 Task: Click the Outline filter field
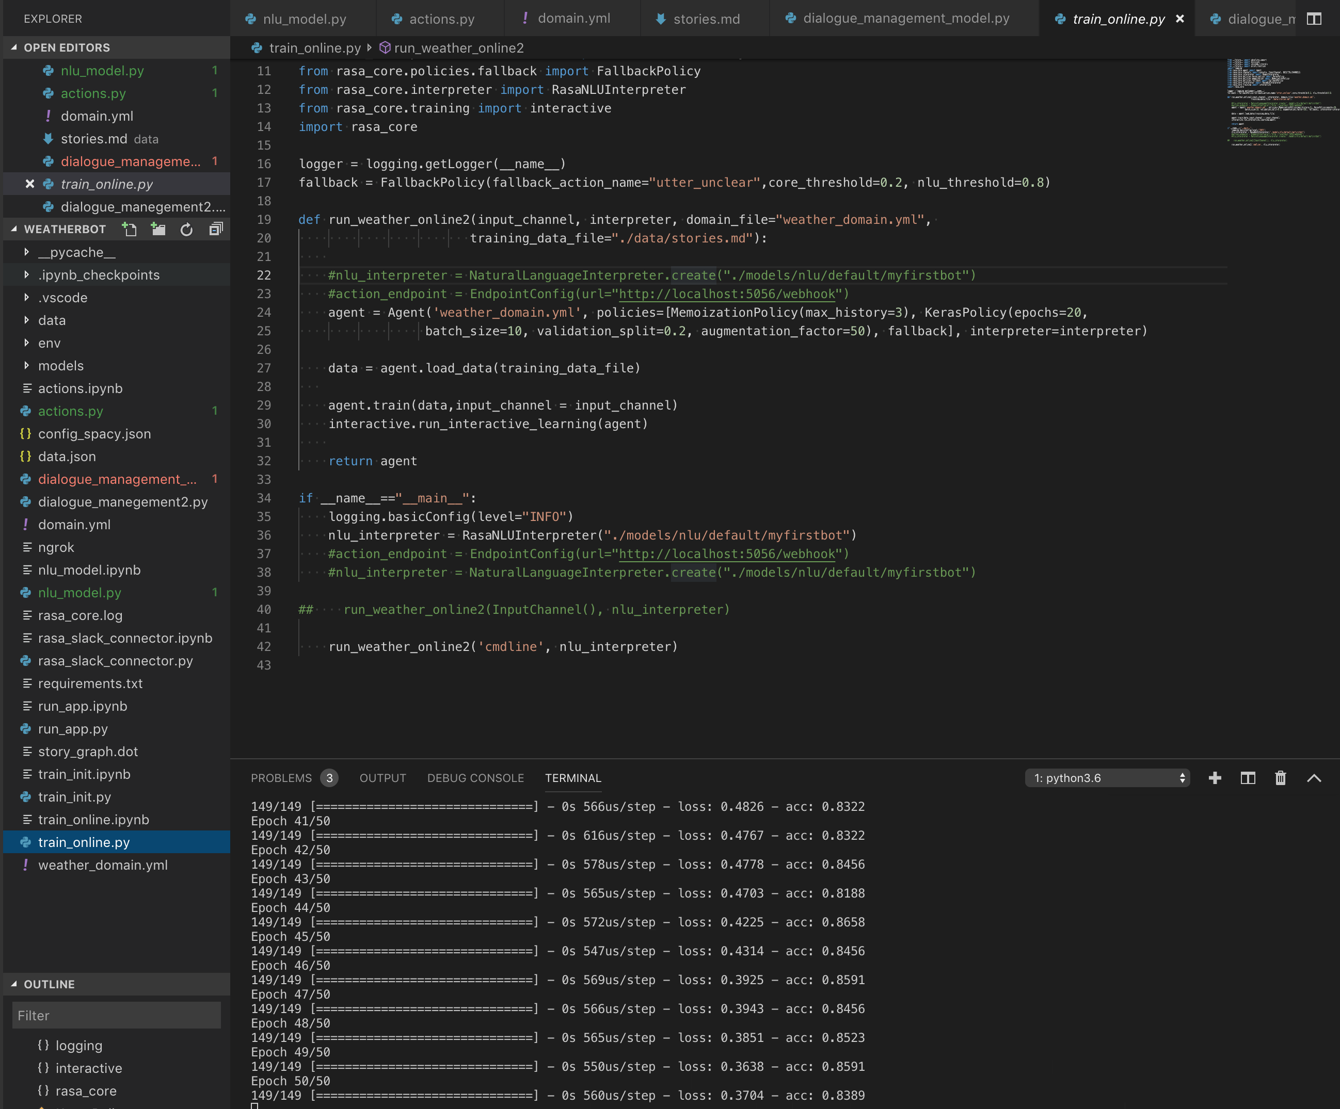coord(116,1015)
